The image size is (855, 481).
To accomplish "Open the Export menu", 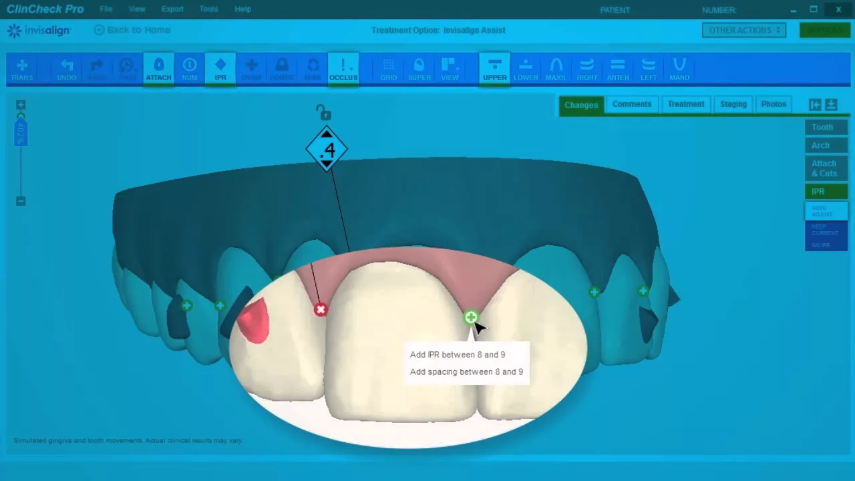I will point(172,9).
